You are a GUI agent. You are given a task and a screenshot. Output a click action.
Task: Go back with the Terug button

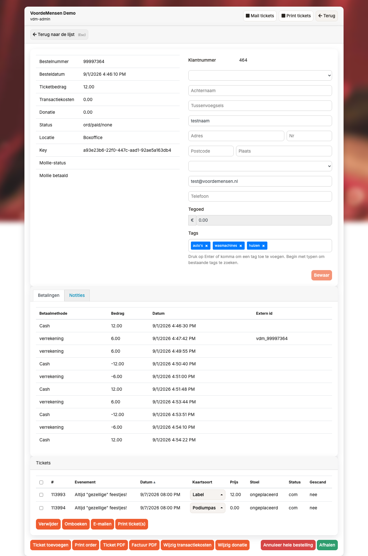pos(327,16)
